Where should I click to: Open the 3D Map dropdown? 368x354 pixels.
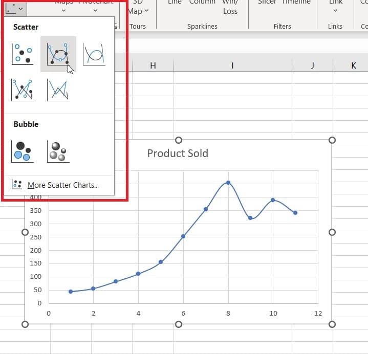[x=138, y=7]
